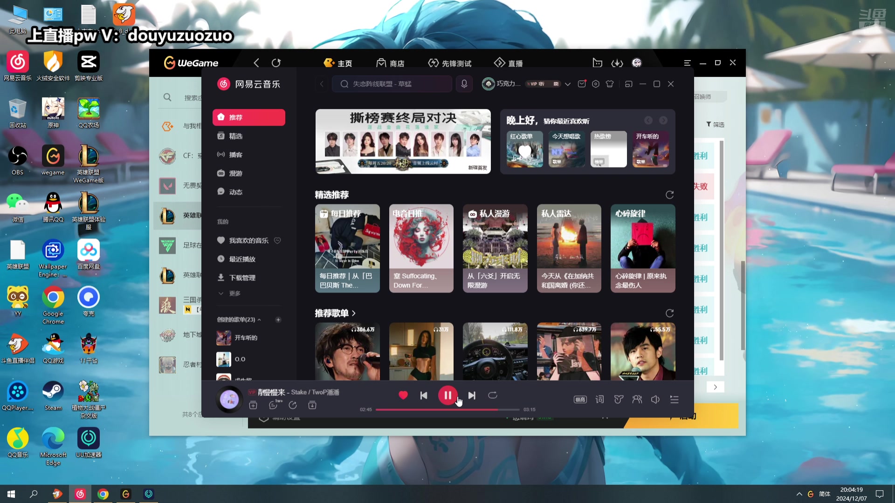Viewport: 895px width, 503px height.
Task: Show the lyrics panel icon 词
Action: [x=599, y=399]
